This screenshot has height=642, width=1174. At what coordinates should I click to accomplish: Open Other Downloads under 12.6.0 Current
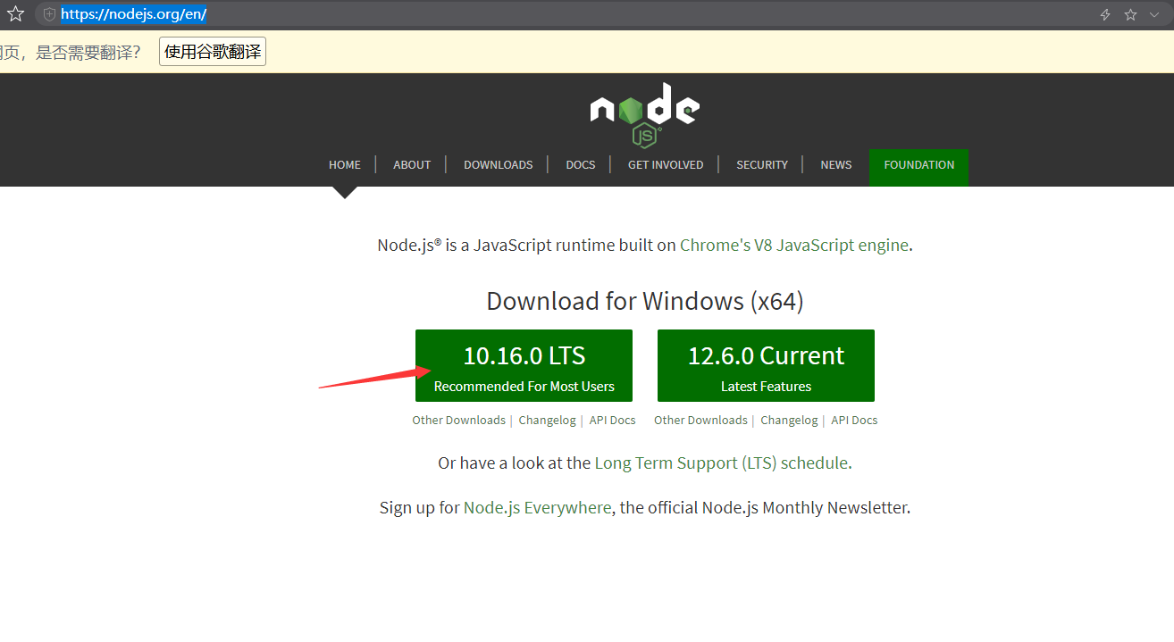coord(700,420)
